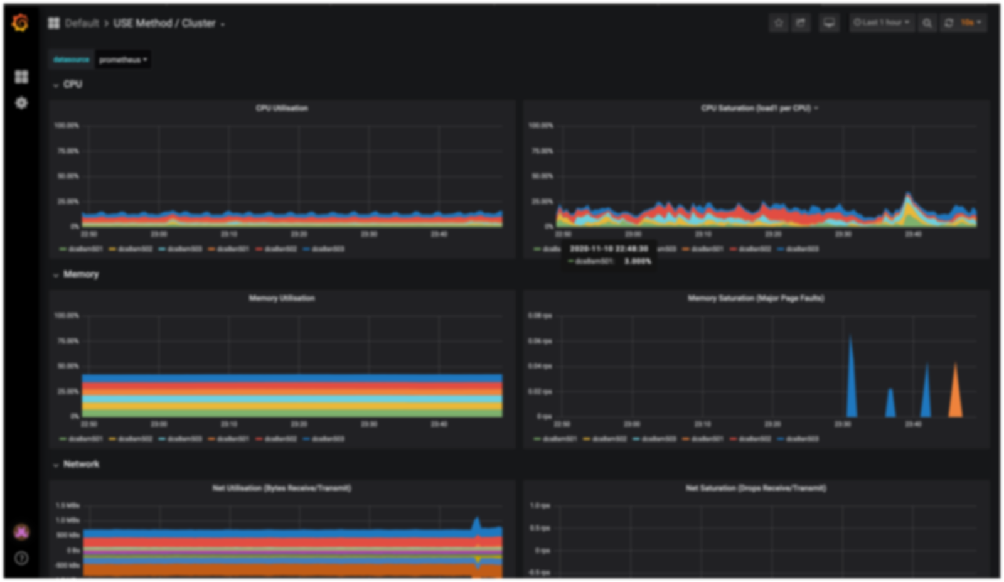Click the Share dashboard icon

(801, 23)
